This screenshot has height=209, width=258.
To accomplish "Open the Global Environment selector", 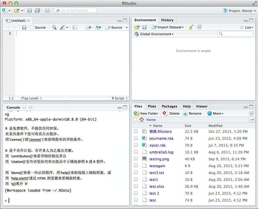I will tap(154, 34).
